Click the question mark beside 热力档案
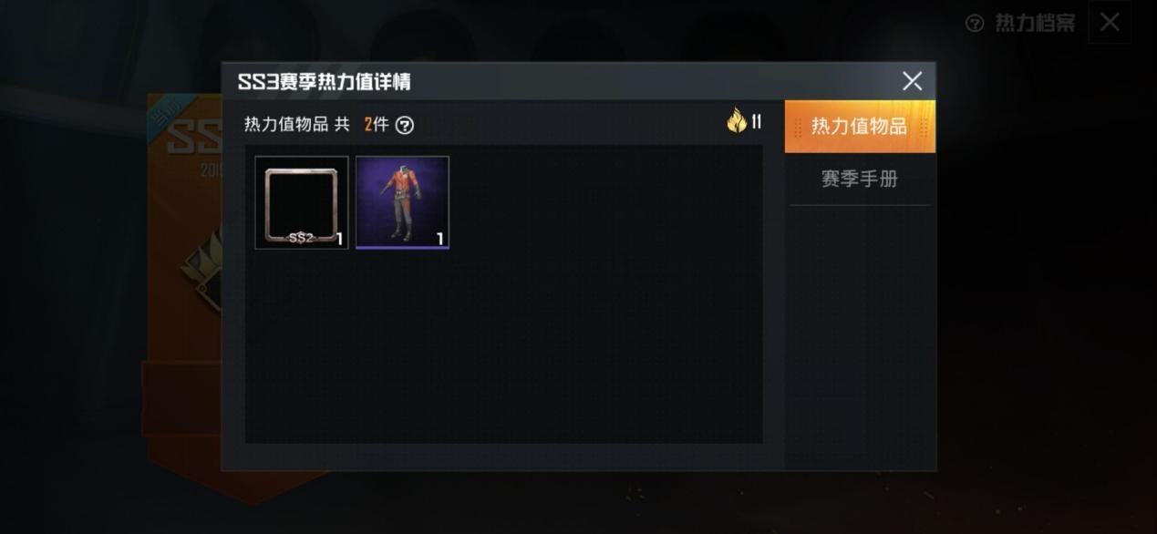 975,24
